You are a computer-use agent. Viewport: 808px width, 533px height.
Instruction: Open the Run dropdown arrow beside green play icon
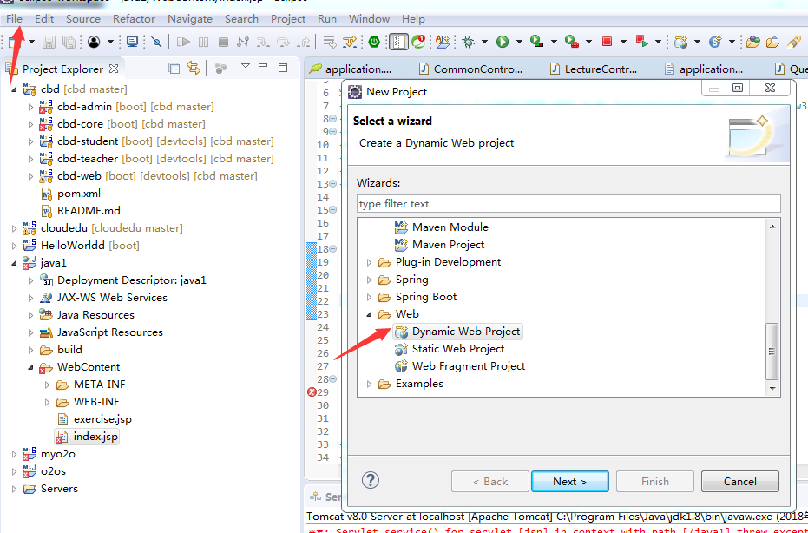(x=519, y=42)
